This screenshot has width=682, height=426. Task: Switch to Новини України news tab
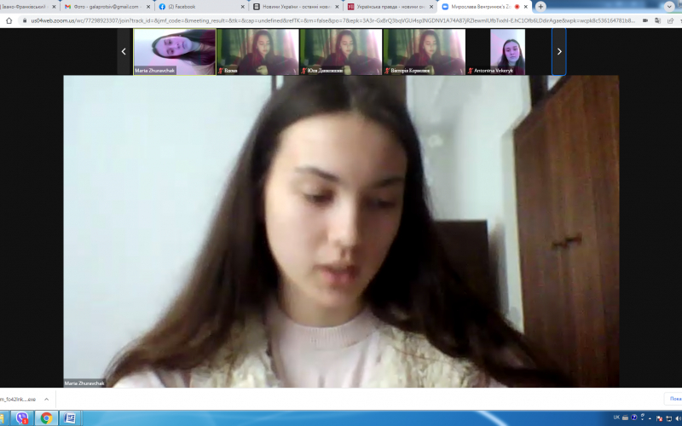click(x=290, y=6)
